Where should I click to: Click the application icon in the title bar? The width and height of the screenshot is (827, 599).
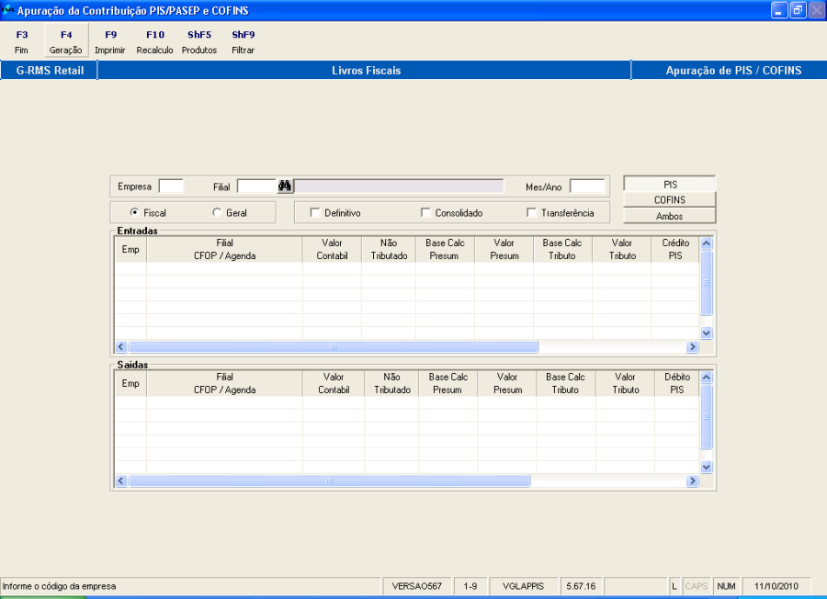tap(8, 9)
